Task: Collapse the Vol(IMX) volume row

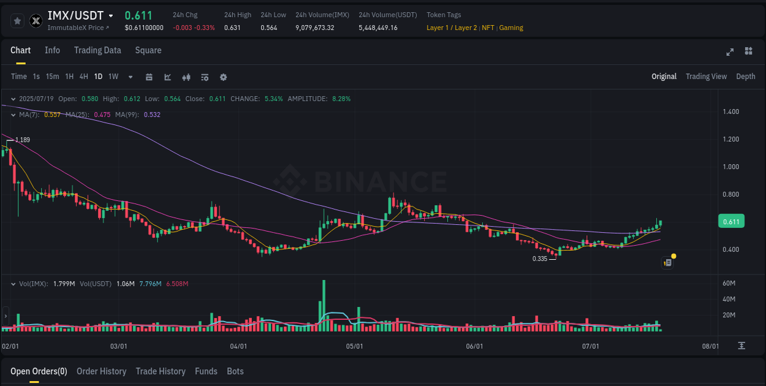Action: [x=13, y=284]
